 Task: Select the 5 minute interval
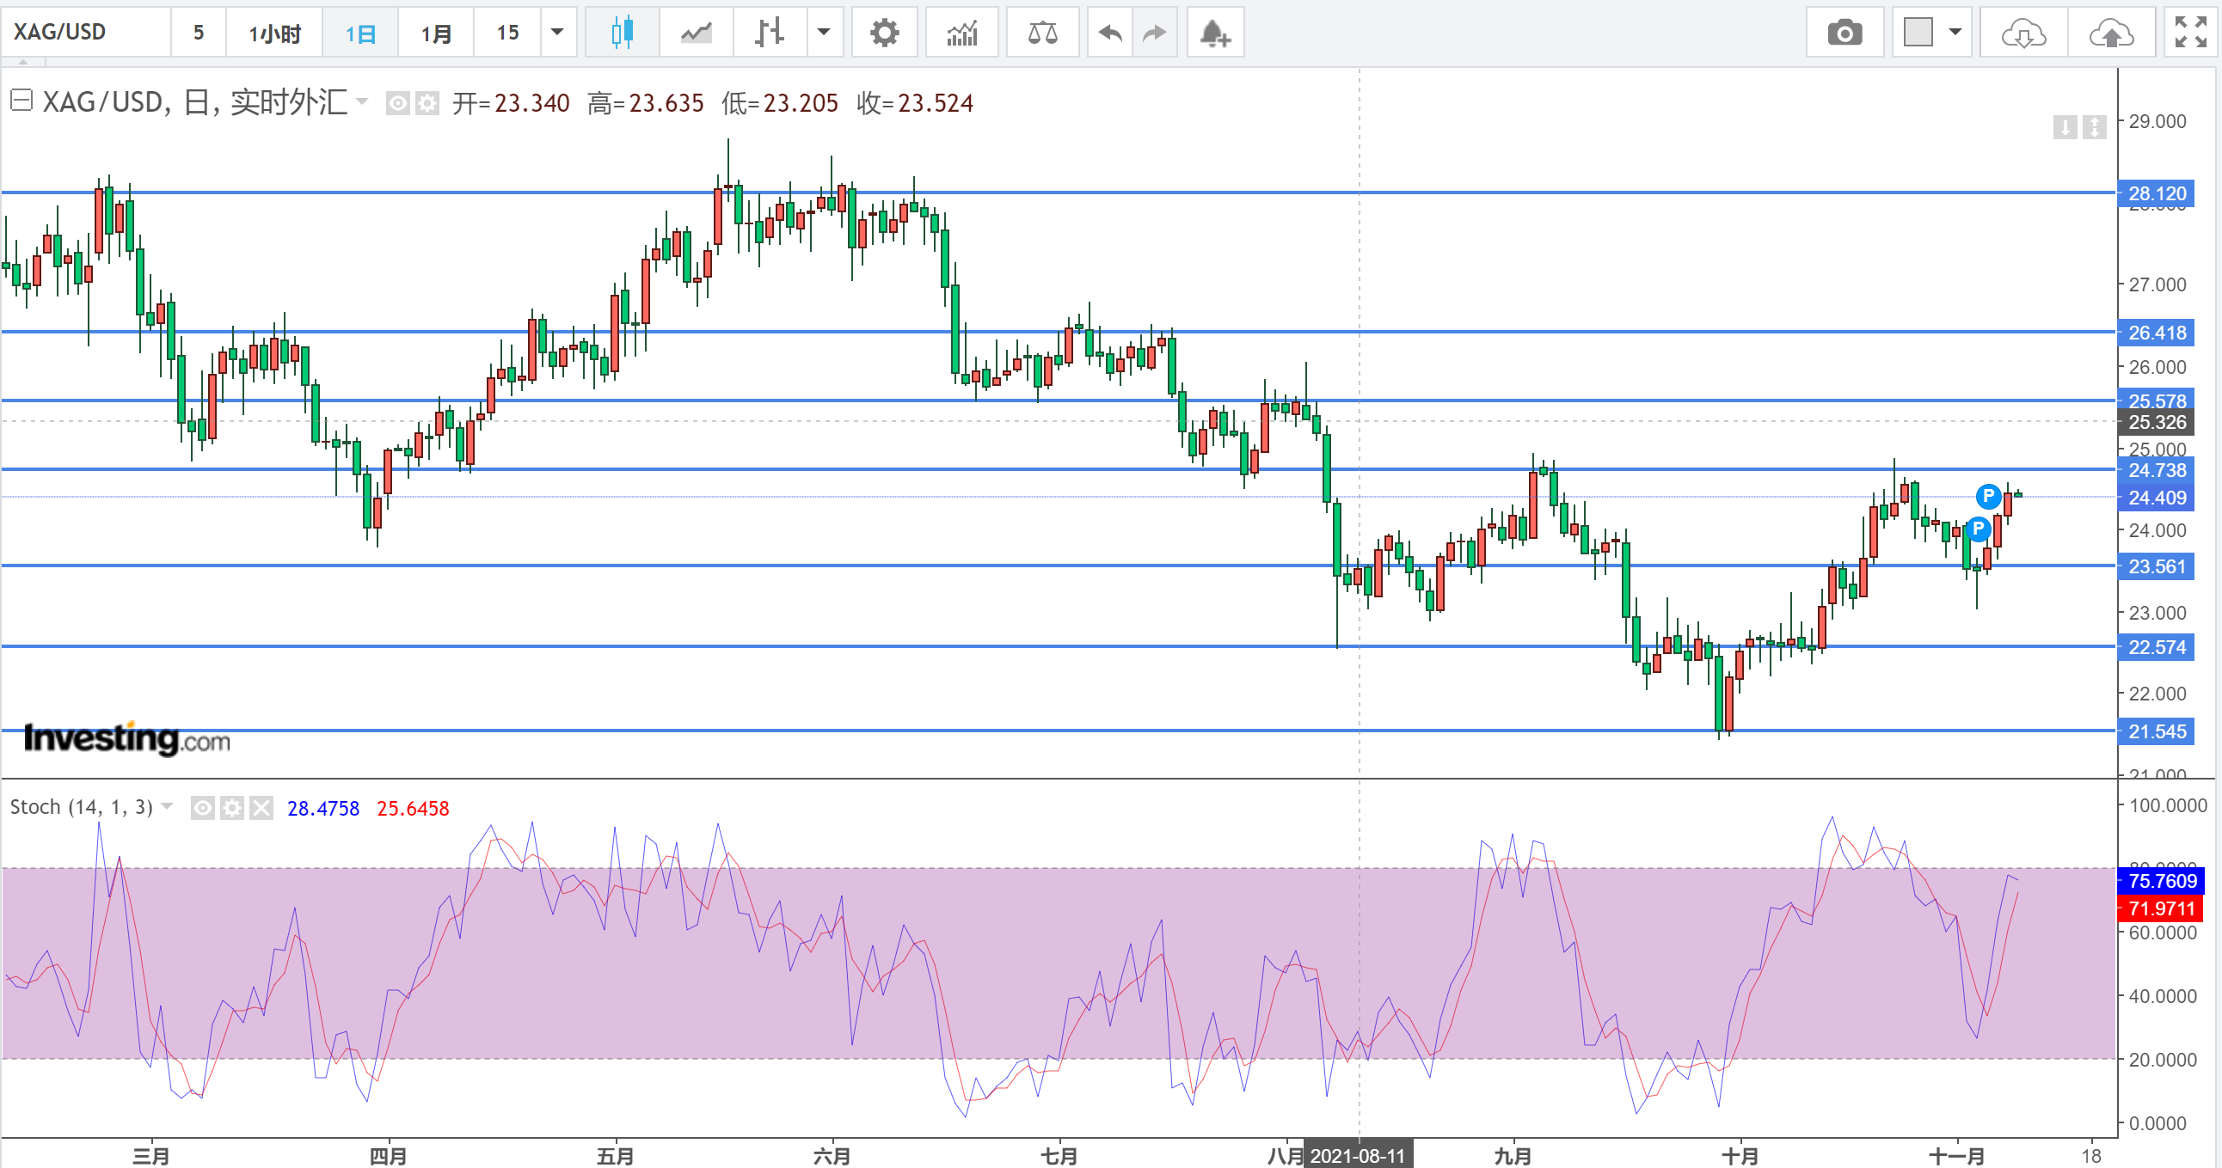coord(199,33)
